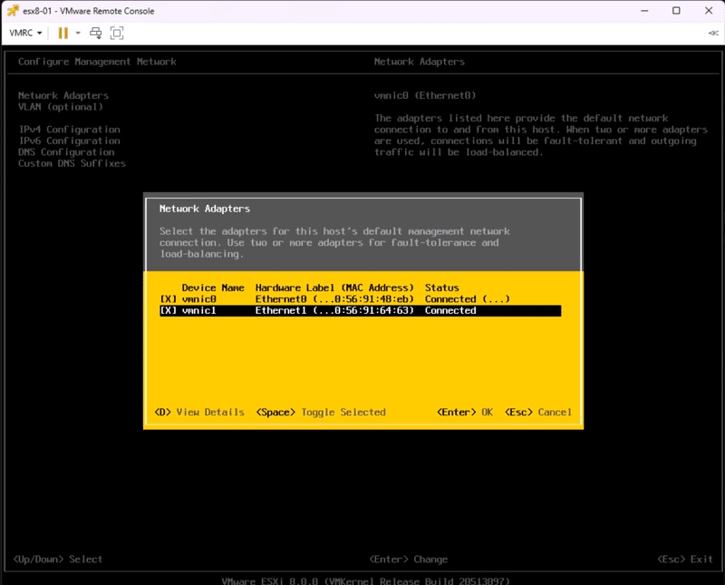The image size is (725, 585).
Task: Click <Space> Toggle Selected option
Action: pyautogui.click(x=321, y=412)
